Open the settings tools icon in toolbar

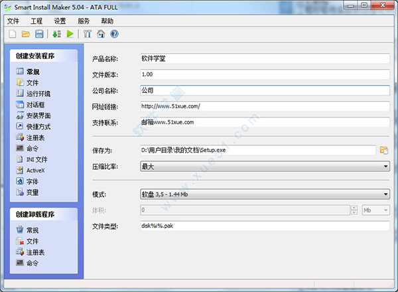(x=88, y=34)
